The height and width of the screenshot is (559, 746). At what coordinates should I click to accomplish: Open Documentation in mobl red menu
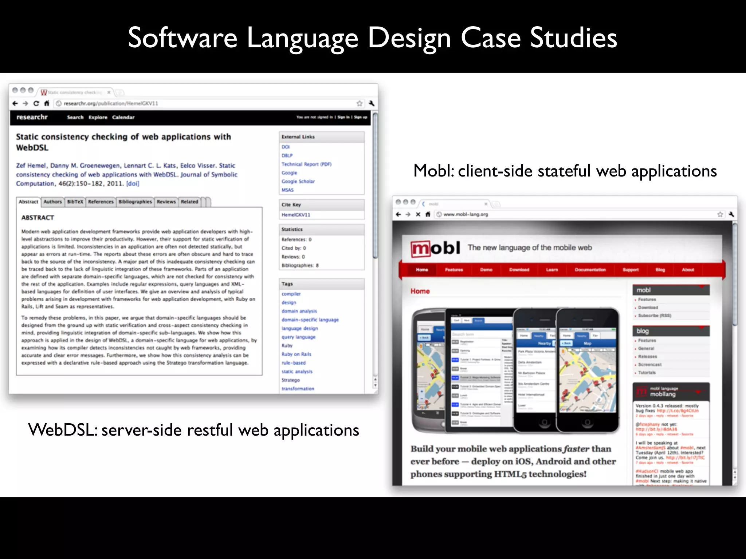590,270
